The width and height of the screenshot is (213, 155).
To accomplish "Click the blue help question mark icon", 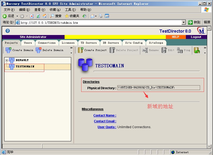I will [8, 31].
